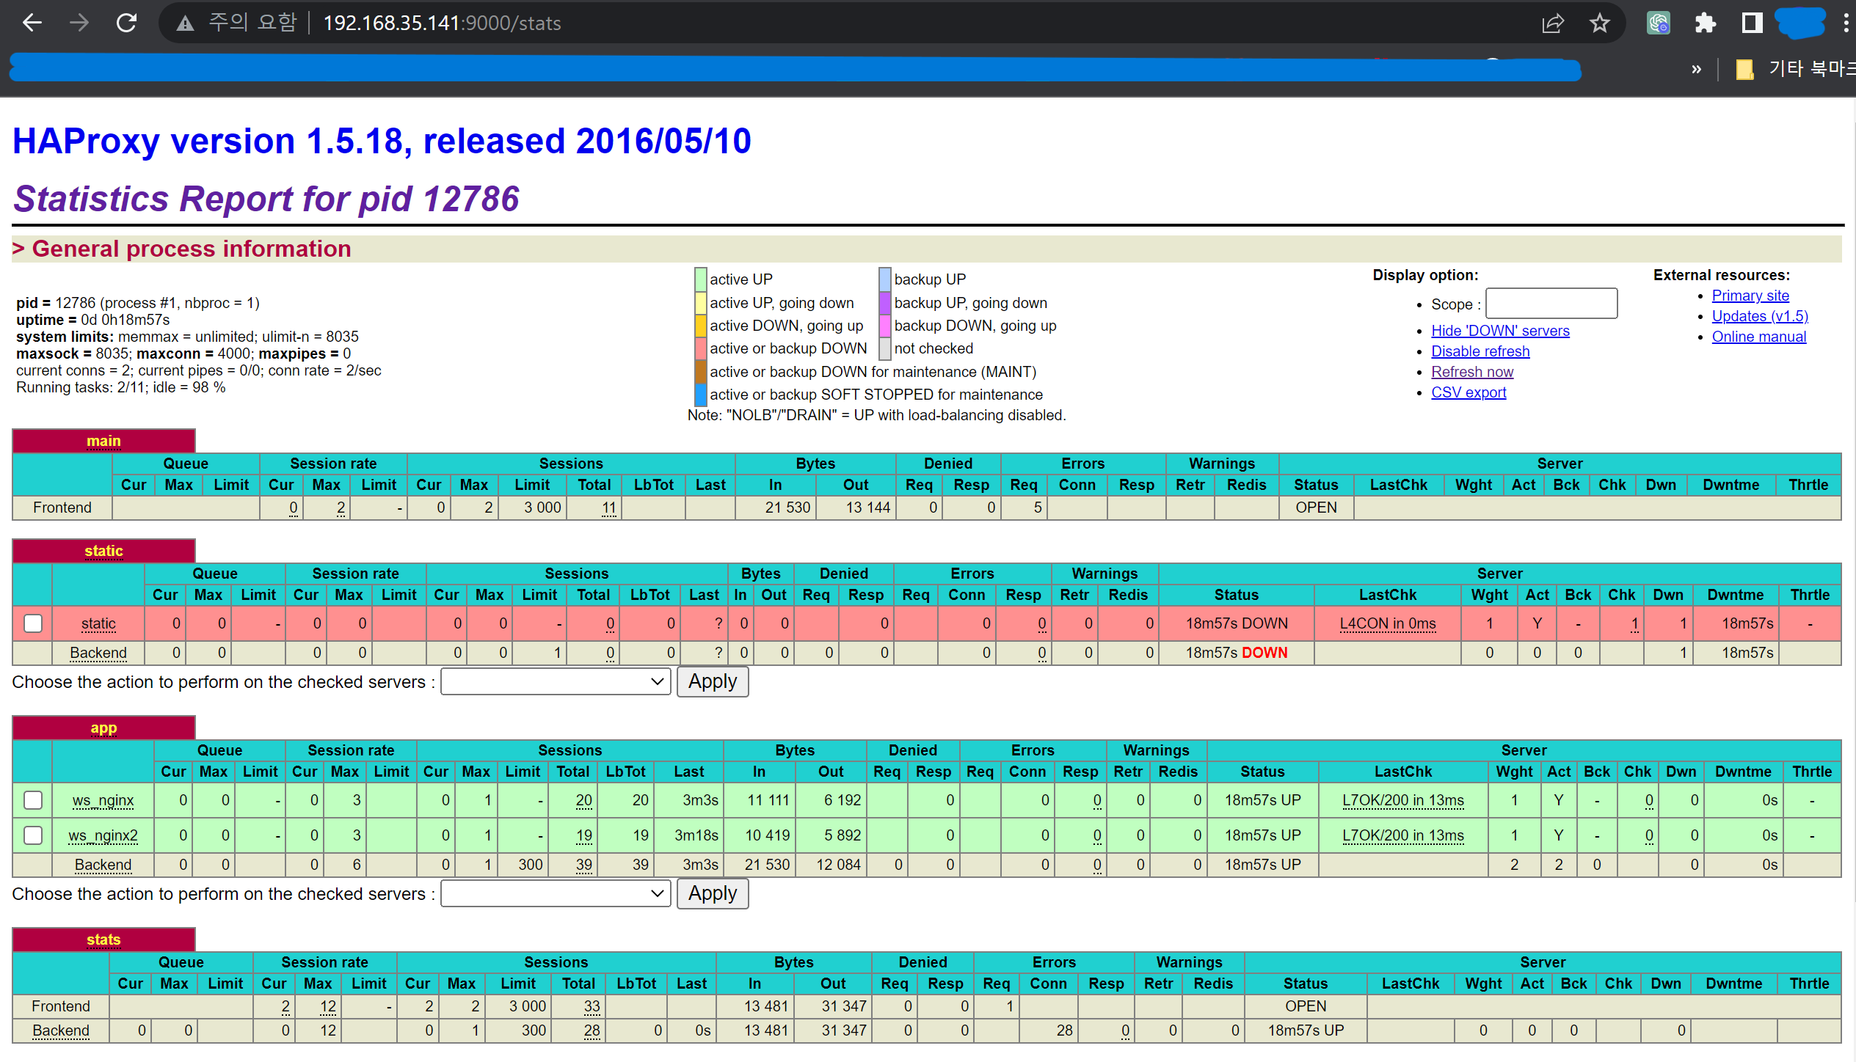Image resolution: width=1856 pixels, height=1062 pixels.
Task: Open the extensions puzzle icon
Action: pyautogui.click(x=1705, y=23)
